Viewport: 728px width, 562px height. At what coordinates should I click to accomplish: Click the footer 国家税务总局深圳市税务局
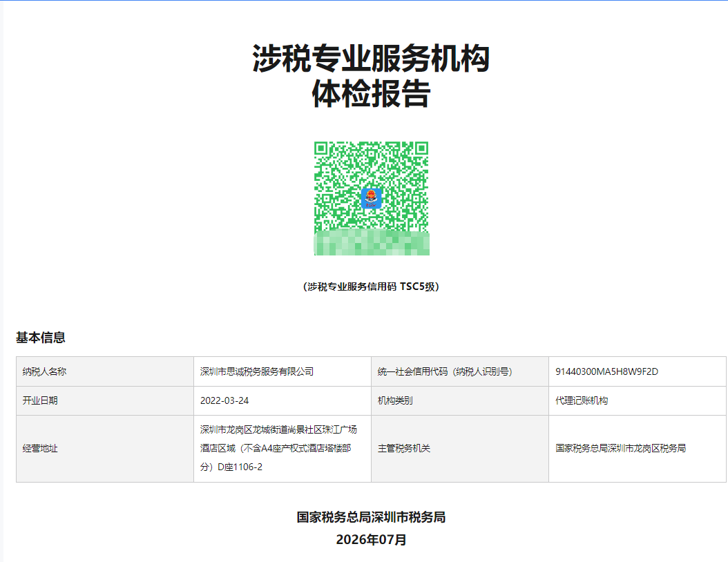tap(371, 517)
